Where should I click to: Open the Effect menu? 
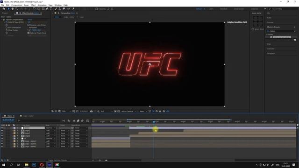(33, 5)
